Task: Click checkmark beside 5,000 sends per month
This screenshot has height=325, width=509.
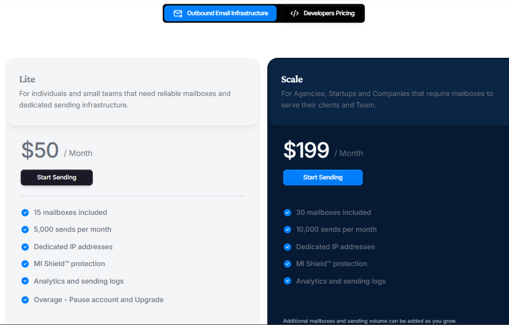Action: pos(25,230)
